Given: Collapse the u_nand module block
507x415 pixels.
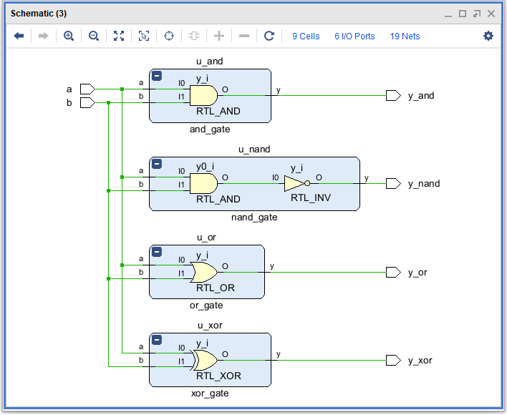Looking at the screenshot, I should coord(157,164).
